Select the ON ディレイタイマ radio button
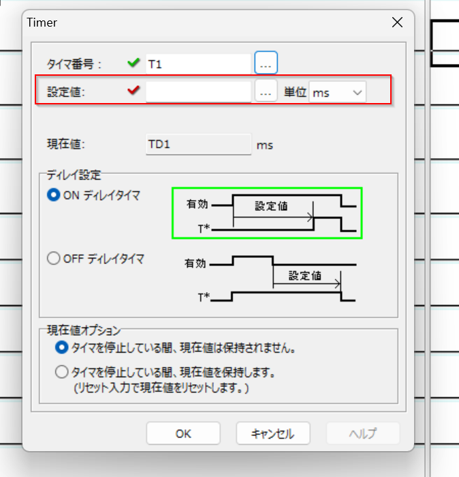 click(x=54, y=194)
